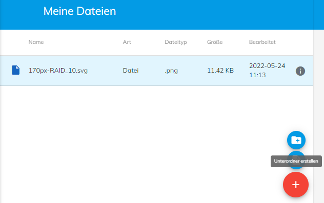This screenshot has width=324, height=203.
Task: Click the Datei type cell
Action: click(131, 71)
